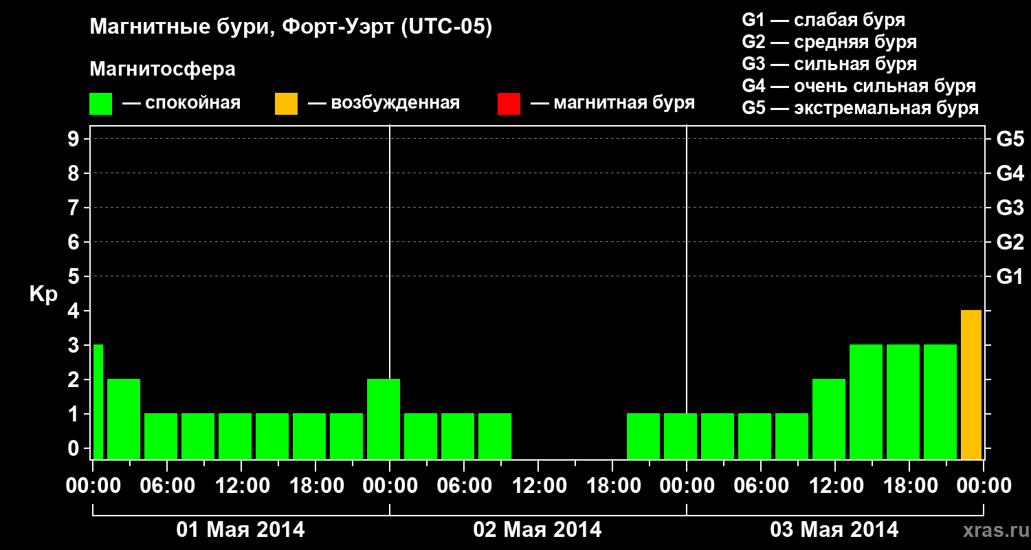Click the '18:00' time label above 02 Мая

coord(614,485)
